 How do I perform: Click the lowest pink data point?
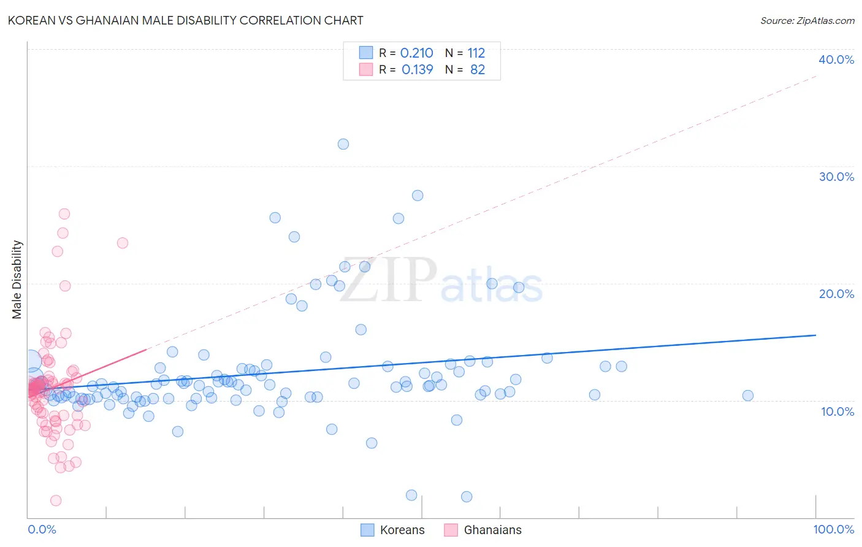(56, 500)
